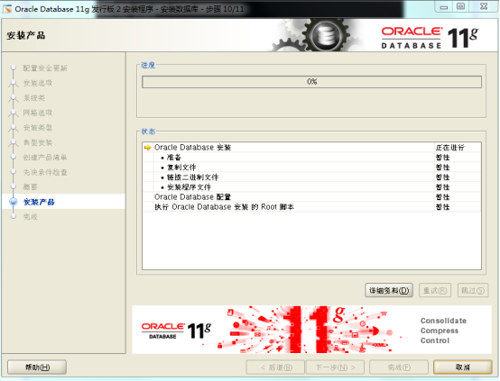This screenshot has width=500, height=381.
Task: Go back with the 后退(B) button
Action: coord(275,367)
